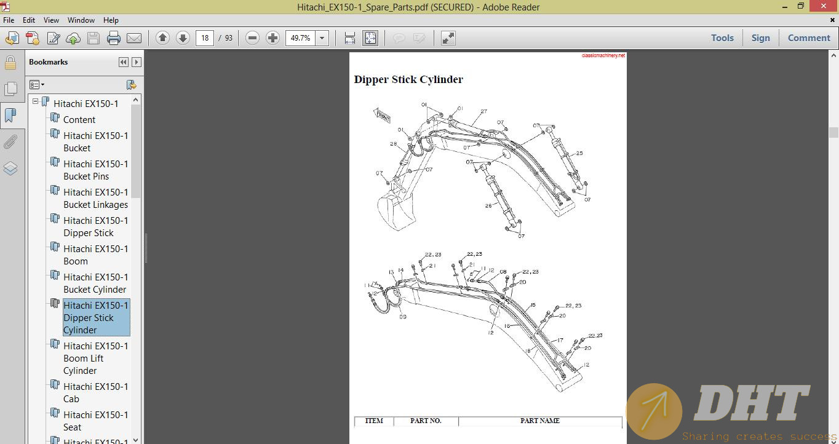The width and height of the screenshot is (839, 444).
Task: Click the bookmark icon beside Content
Action: pos(55,118)
